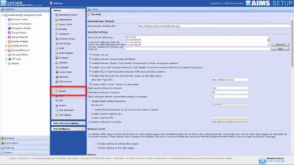Open the Reports module icon
Image resolution: width=294 pixels, height=165 pixels.
tap(9, 63)
